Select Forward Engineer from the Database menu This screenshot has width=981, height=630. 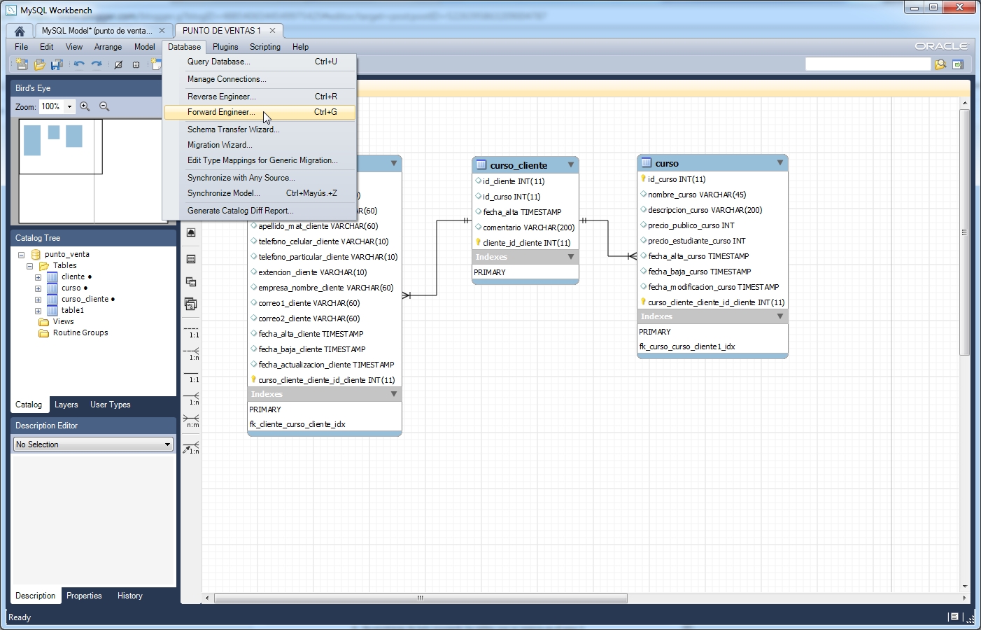[x=222, y=112]
